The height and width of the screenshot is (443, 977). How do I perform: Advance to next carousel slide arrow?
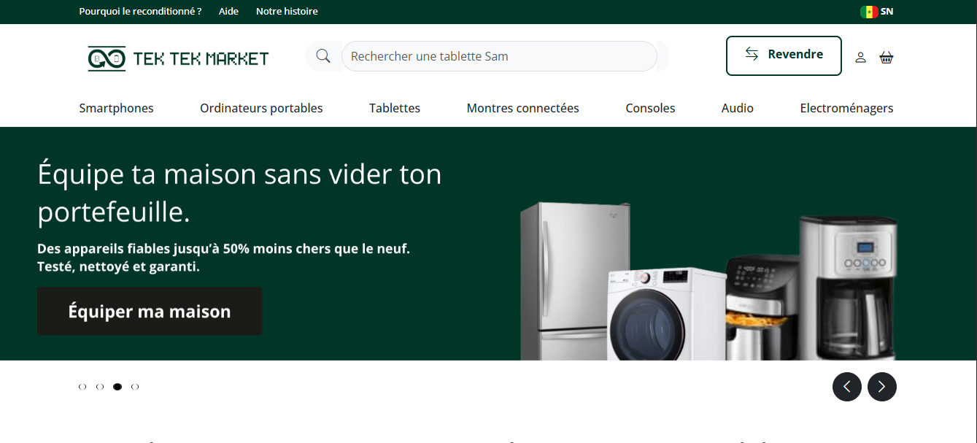click(882, 387)
